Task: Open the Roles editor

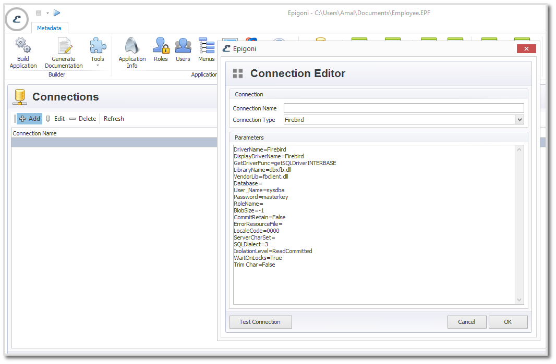Action: point(161,50)
